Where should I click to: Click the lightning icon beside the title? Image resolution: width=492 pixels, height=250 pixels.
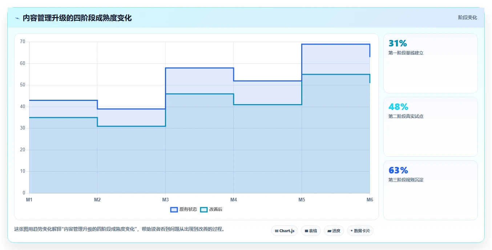pyautogui.click(x=17, y=18)
